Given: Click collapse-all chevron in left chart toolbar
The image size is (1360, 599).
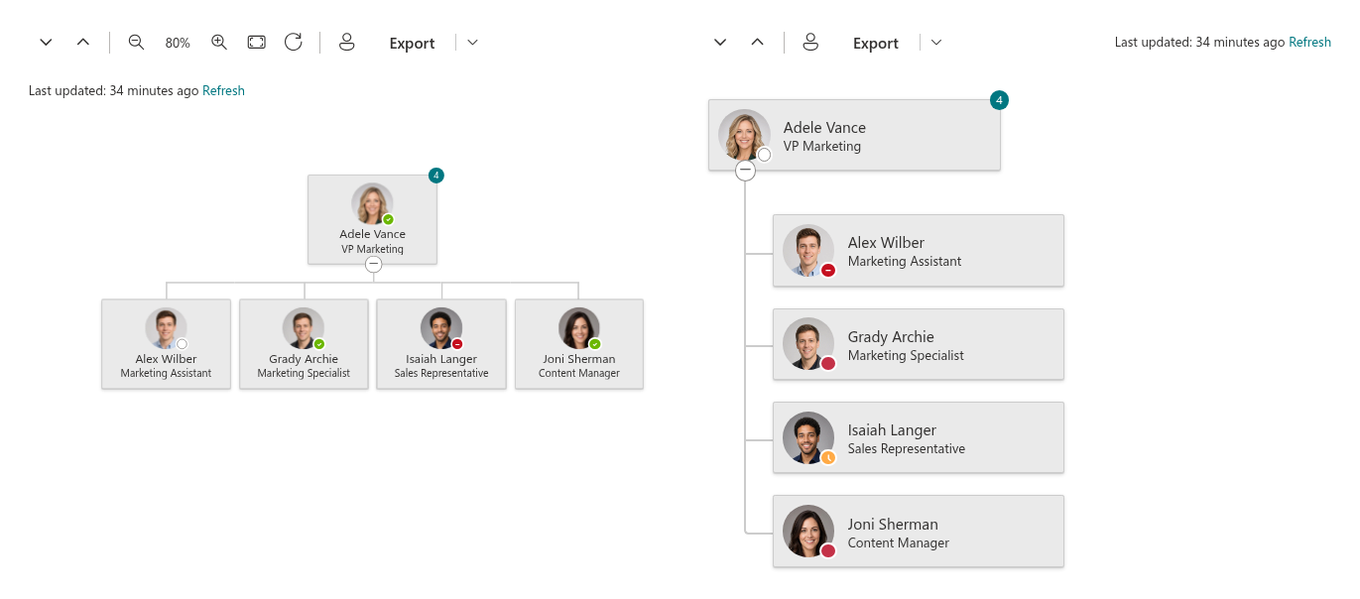Looking at the screenshot, I should (x=83, y=43).
